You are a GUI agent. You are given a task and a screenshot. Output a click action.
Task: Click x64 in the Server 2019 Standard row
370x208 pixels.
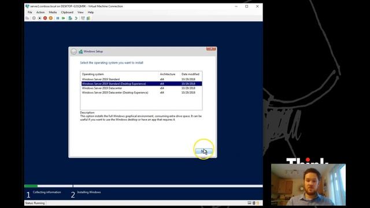(x=162, y=79)
